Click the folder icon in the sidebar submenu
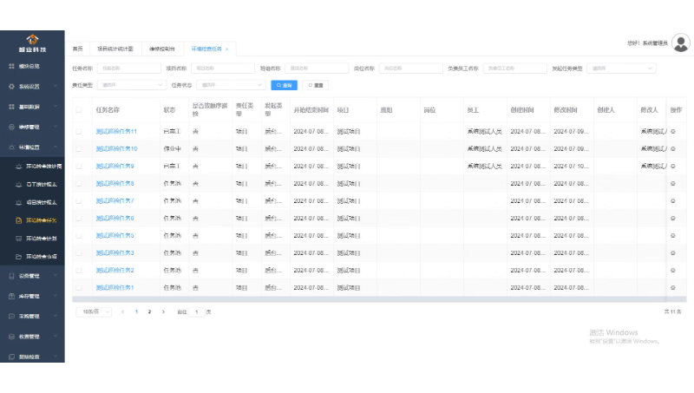The image size is (694, 393). (18, 257)
